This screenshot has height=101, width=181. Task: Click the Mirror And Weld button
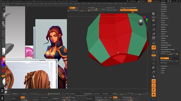[x=70, y=94]
